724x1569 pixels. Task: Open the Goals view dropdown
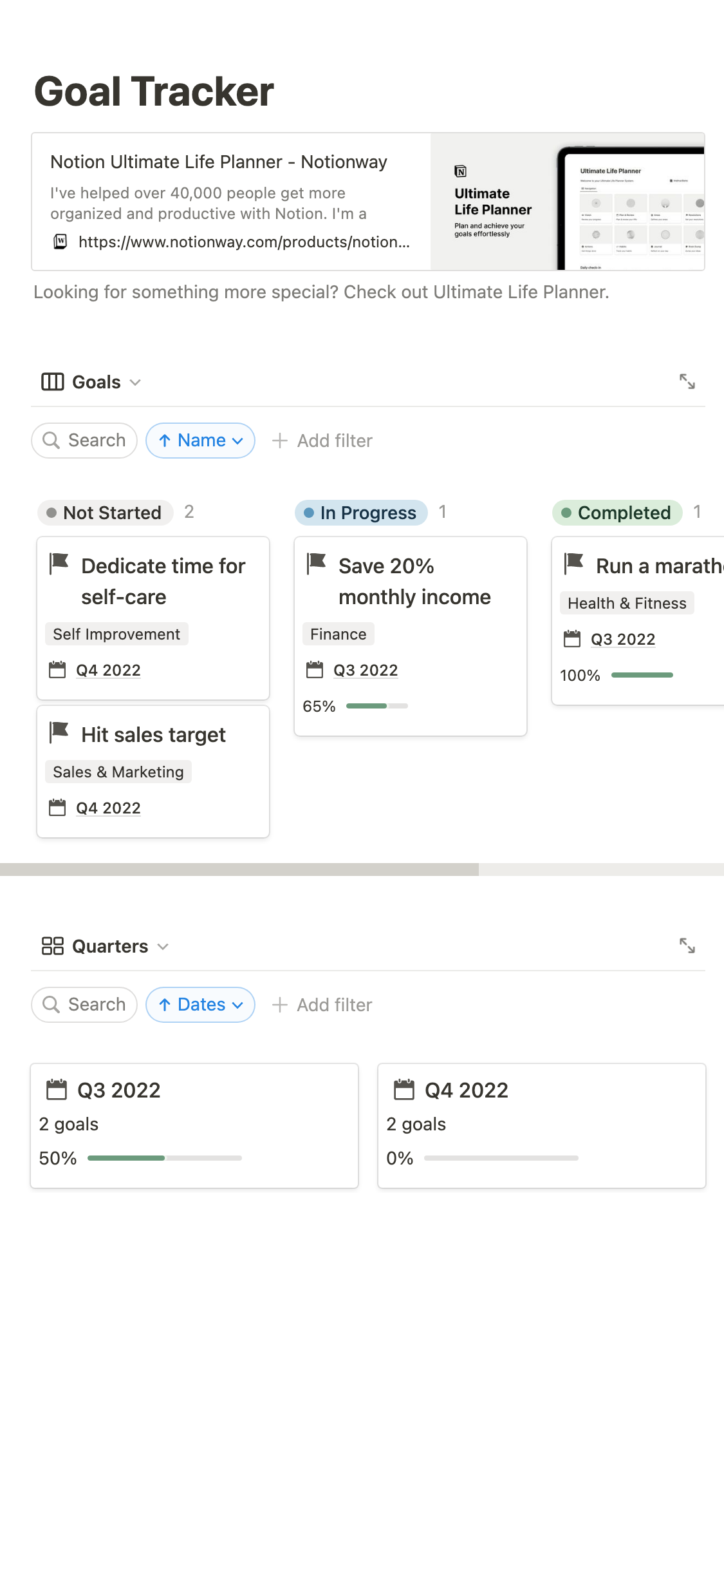(135, 383)
